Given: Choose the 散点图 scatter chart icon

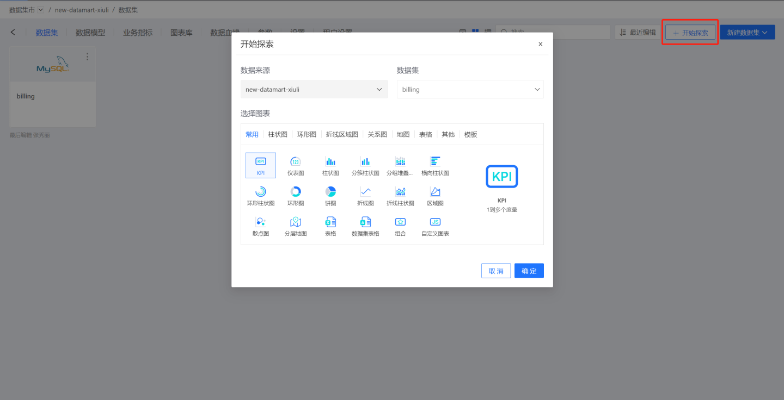Looking at the screenshot, I should (261, 222).
